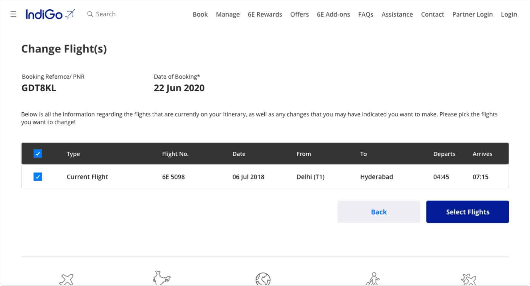Open the Manage menu
530x286 pixels.
pyautogui.click(x=227, y=14)
